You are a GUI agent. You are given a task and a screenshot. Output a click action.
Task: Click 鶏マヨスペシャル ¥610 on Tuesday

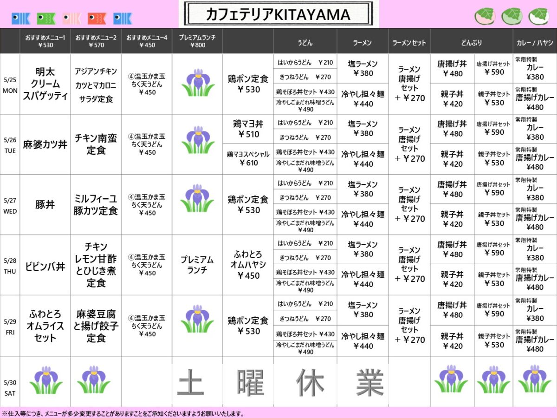(248, 158)
